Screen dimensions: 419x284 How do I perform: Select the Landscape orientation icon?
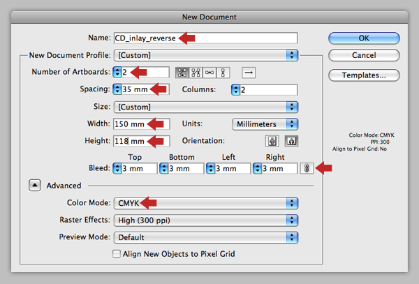click(x=291, y=141)
